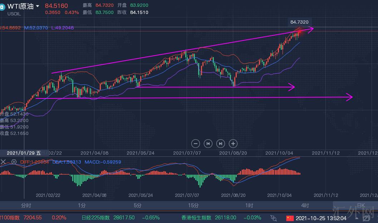Choose the 1时 timeframe tab
This screenshot has height=223, width=378.
pyautogui.click(x=249, y=205)
